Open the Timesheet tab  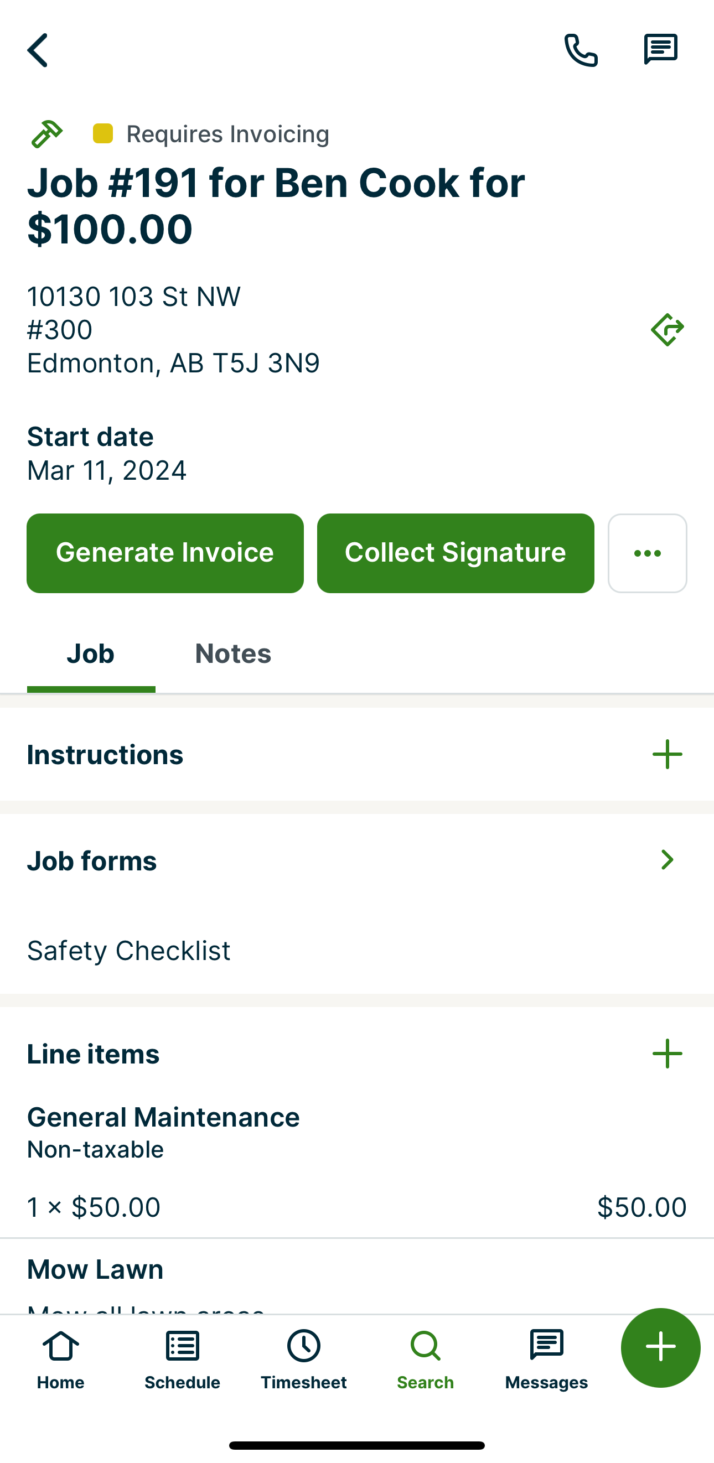click(x=304, y=1358)
